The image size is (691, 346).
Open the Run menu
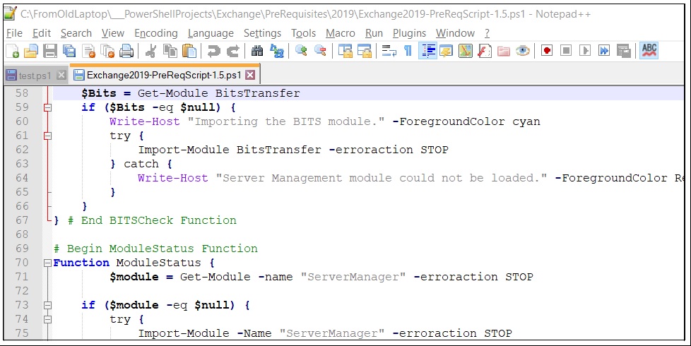(x=374, y=33)
